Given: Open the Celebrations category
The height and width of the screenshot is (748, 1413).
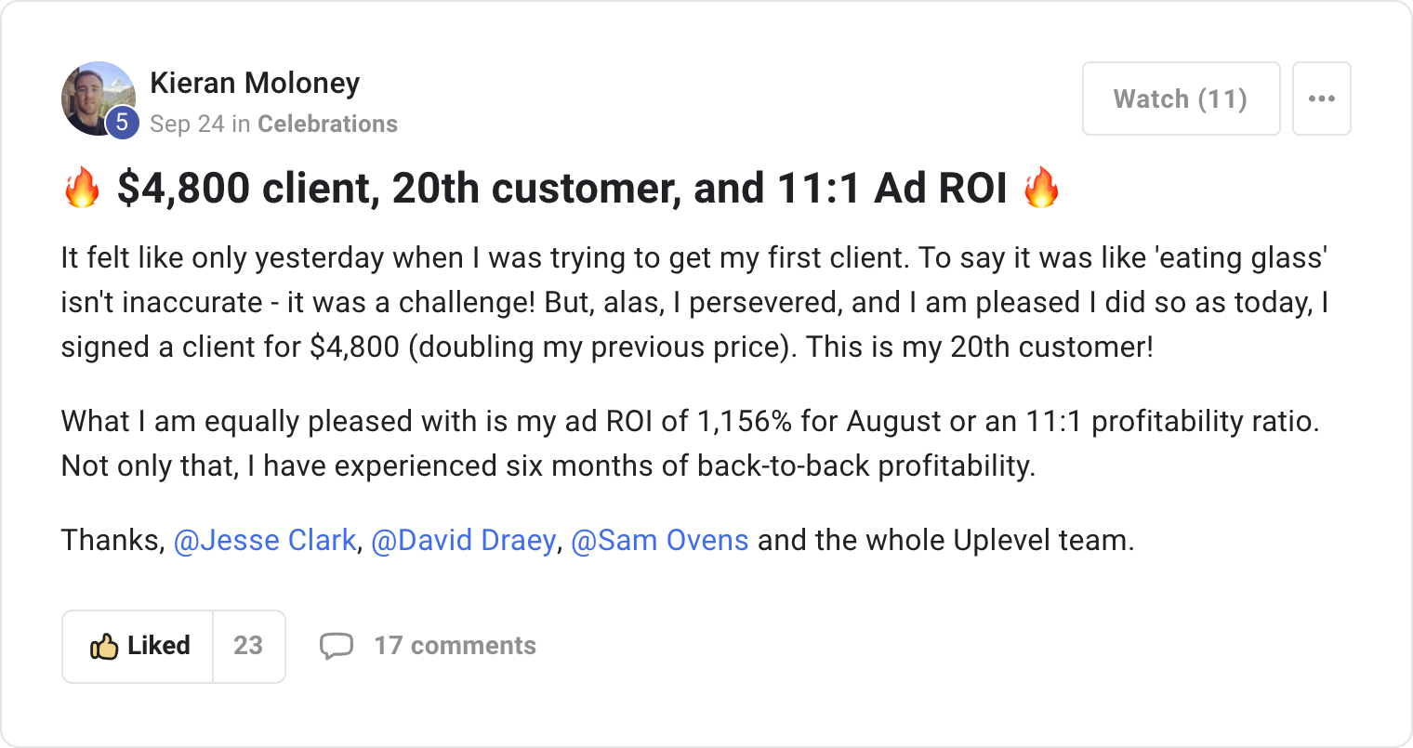Looking at the screenshot, I should click(327, 124).
